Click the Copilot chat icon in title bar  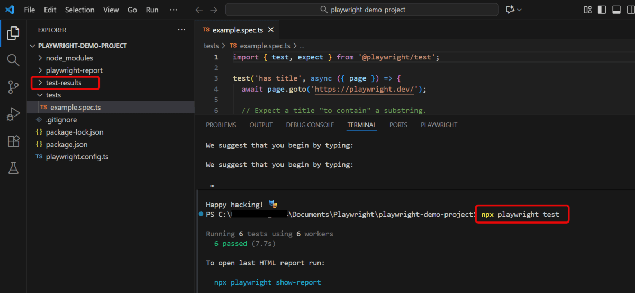coord(511,10)
